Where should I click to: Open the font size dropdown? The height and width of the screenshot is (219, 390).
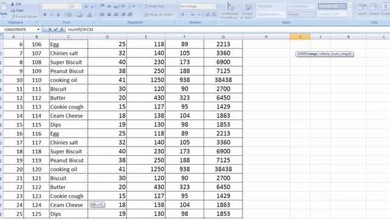tap(80, 6)
